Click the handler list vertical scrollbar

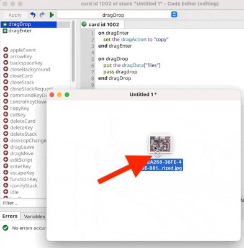(73, 51)
